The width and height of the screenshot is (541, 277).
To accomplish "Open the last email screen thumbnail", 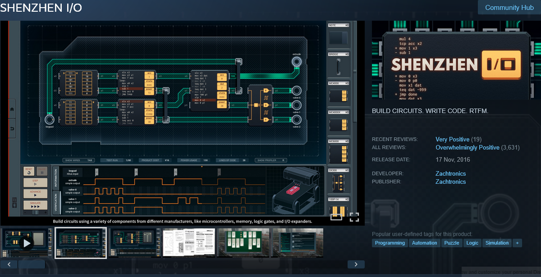I will (297, 243).
